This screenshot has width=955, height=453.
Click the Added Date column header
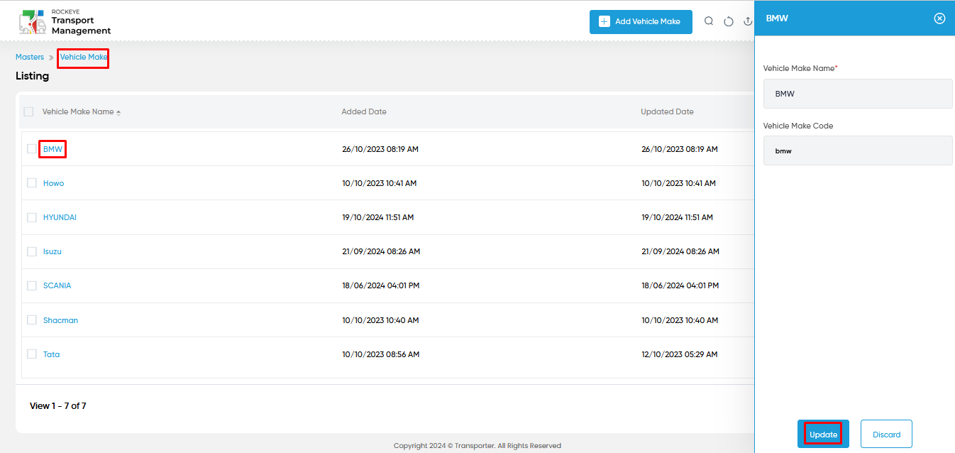point(364,111)
